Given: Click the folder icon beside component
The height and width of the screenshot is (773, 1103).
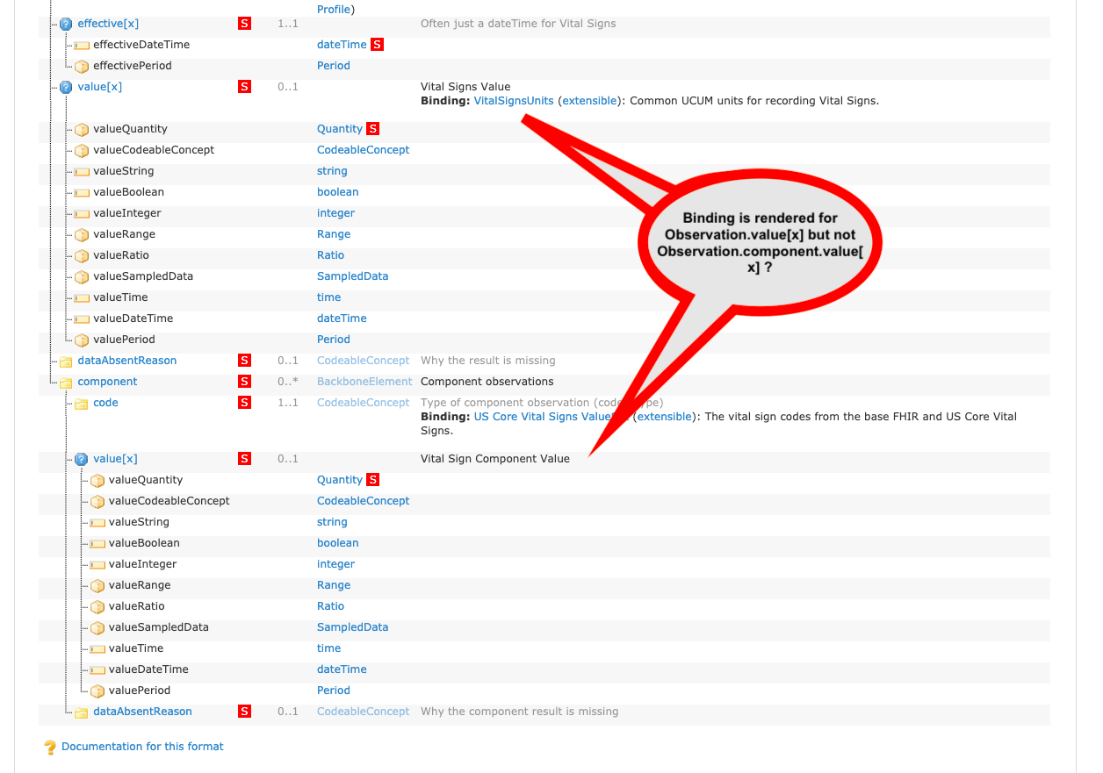Looking at the screenshot, I should tap(66, 382).
